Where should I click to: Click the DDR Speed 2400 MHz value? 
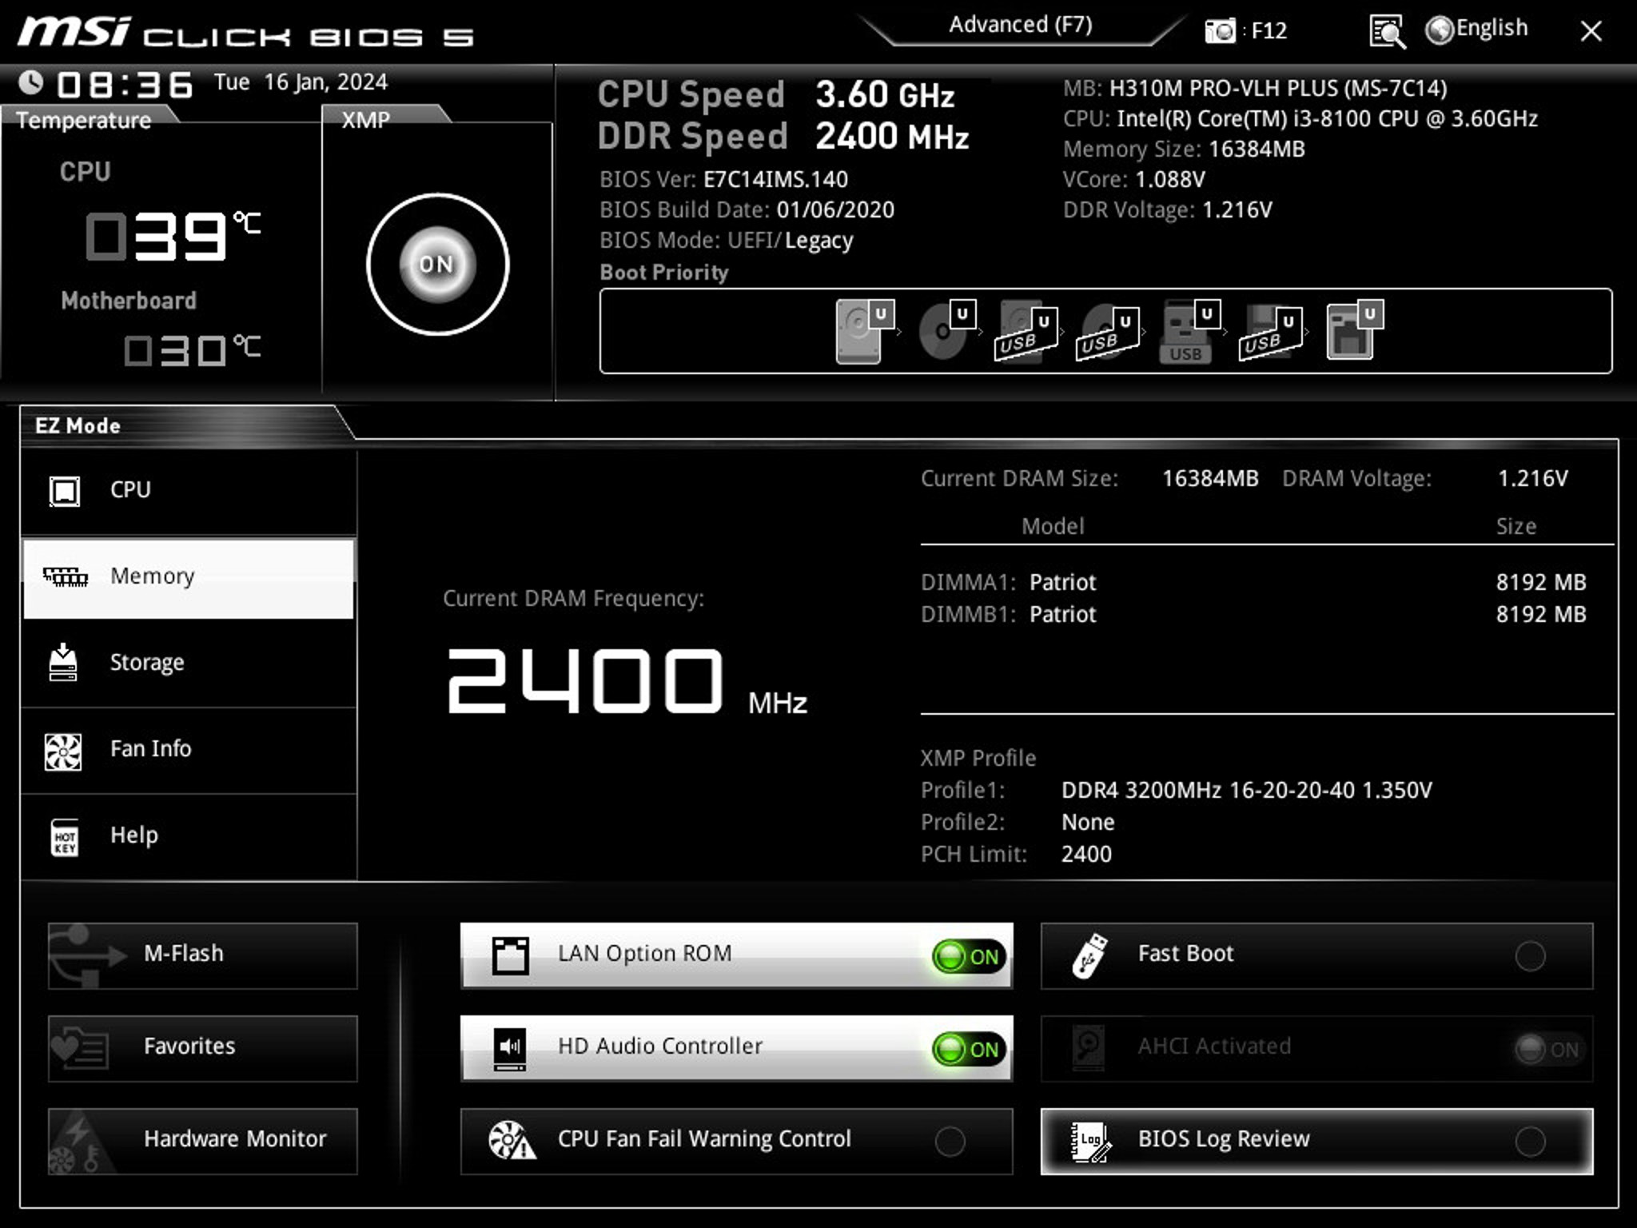coord(892,137)
